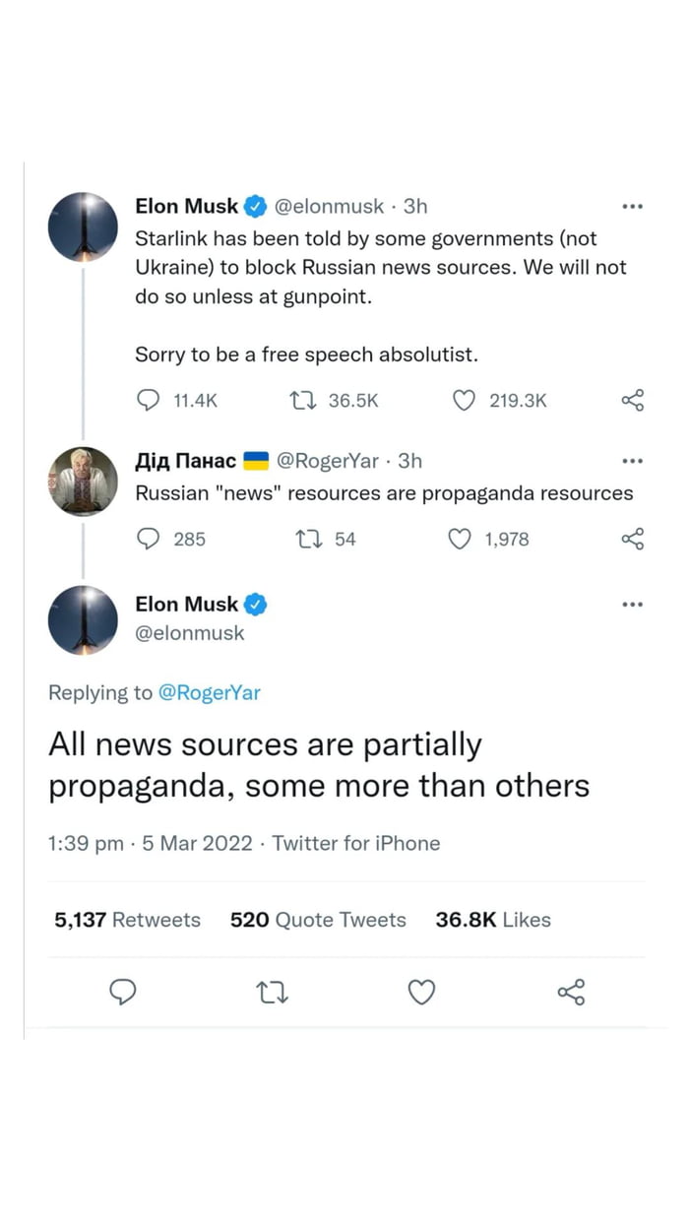Like the bottom propaganda tweet

click(x=421, y=993)
